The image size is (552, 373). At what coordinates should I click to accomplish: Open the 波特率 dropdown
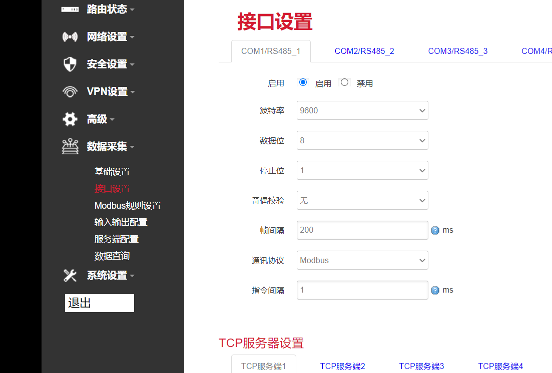[362, 110]
